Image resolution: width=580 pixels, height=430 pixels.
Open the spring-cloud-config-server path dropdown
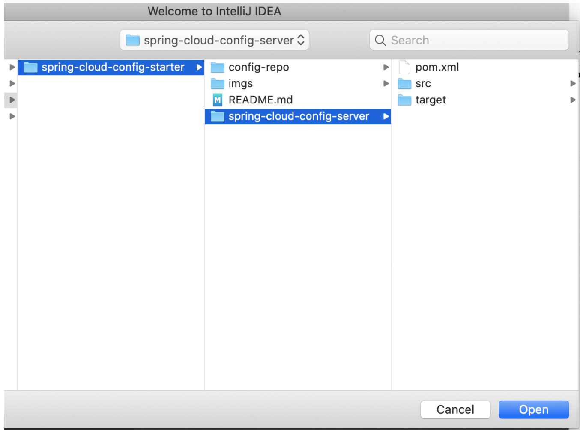point(214,40)
